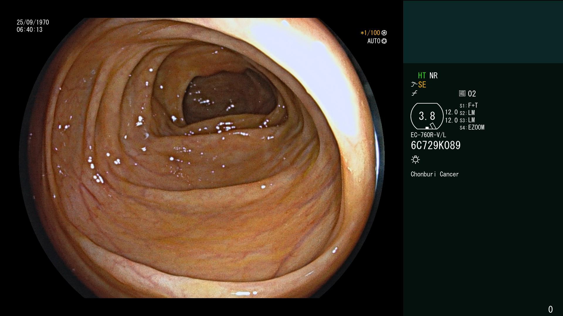The image size is (563, 316).
Task: Click the image count value 02
Action: click(472, 94)
